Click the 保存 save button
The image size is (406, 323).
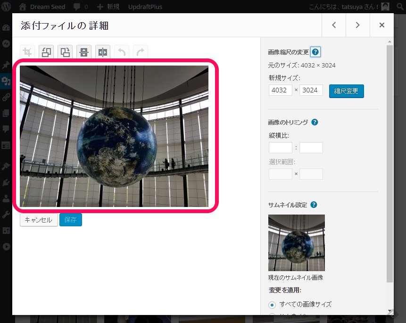click(x=71, y=220)
